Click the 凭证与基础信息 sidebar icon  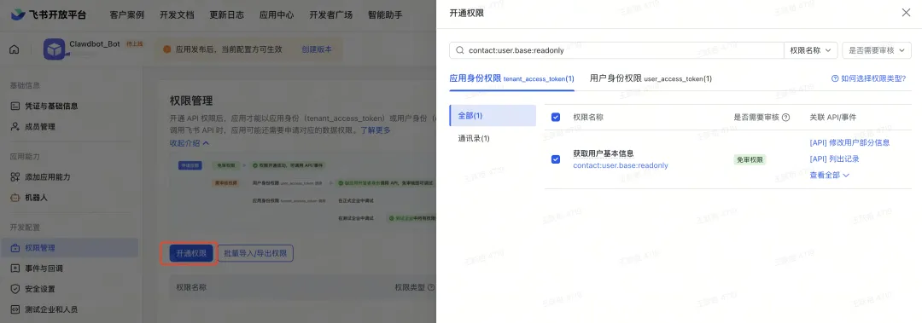click(15, 106)
